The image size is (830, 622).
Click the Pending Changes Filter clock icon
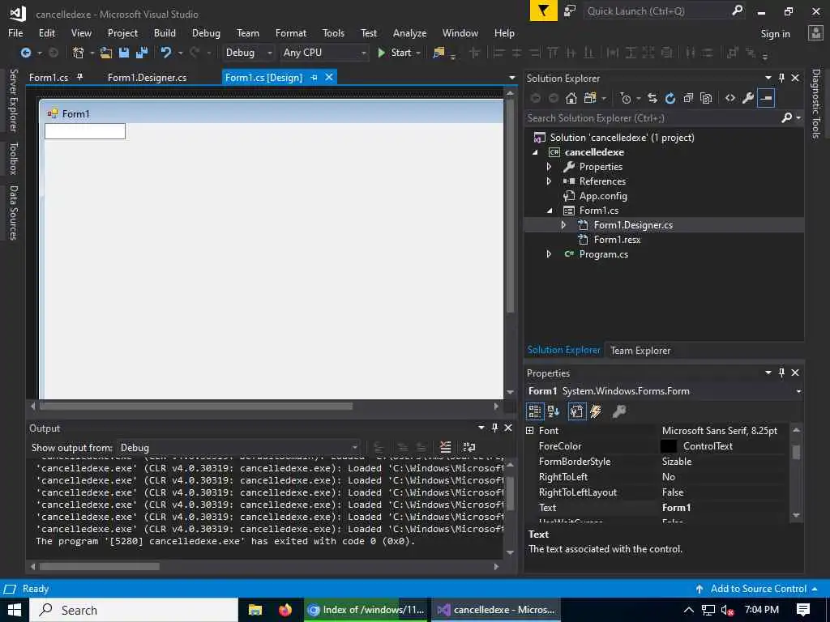click(626, 98)
